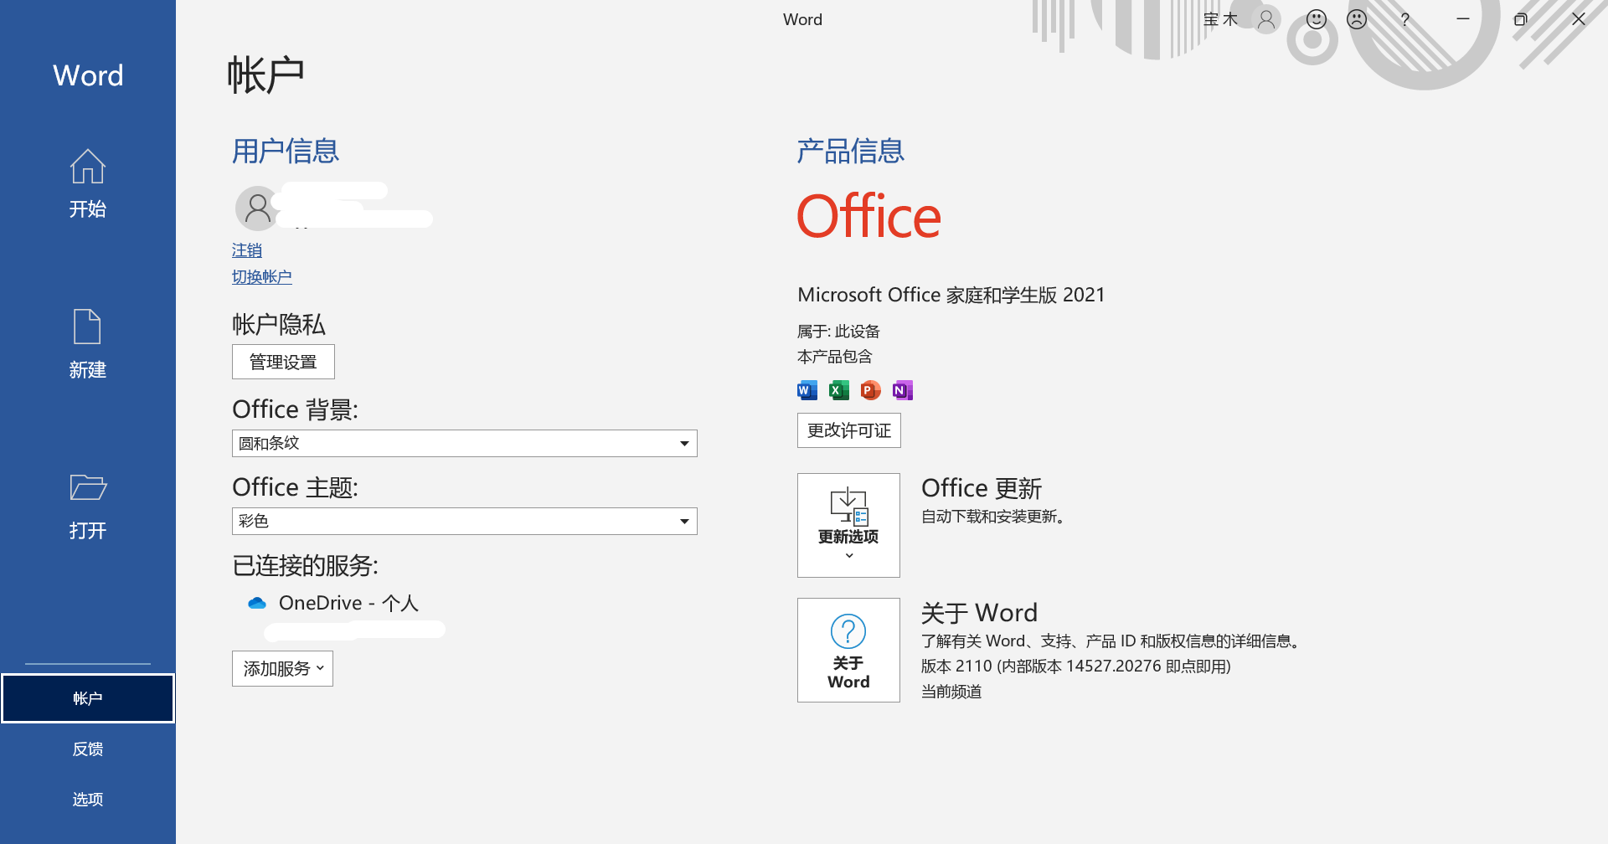Minimize the Word window
This screenshot has width=1608, height=844.
point(1463,19)
